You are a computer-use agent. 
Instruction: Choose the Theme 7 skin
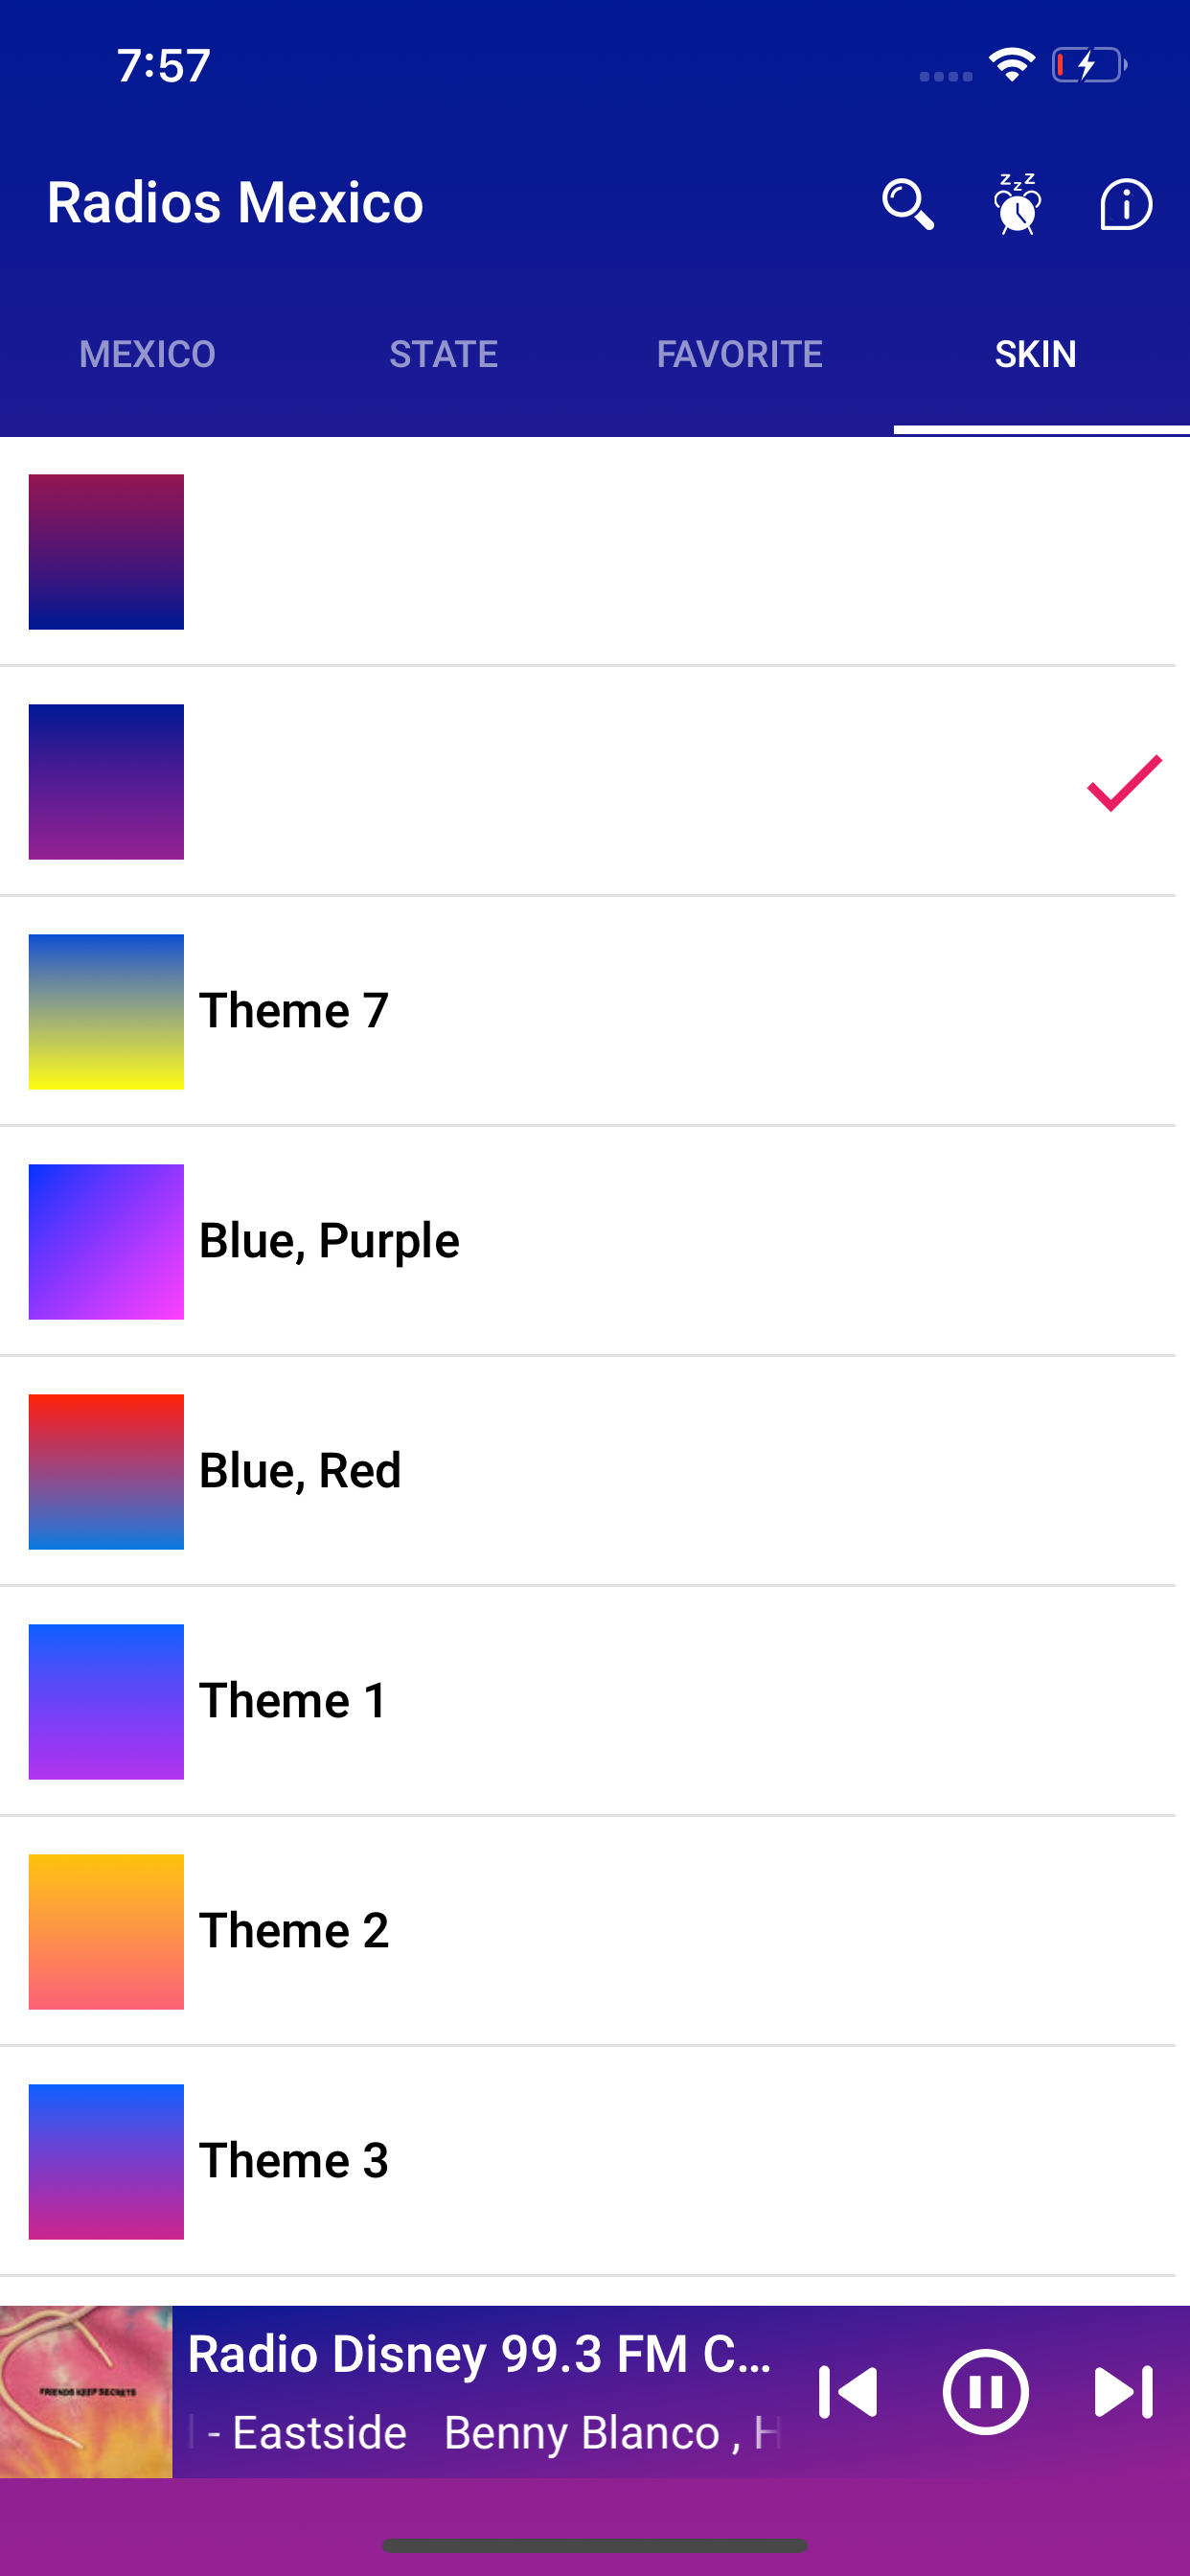coord(294,1011)
